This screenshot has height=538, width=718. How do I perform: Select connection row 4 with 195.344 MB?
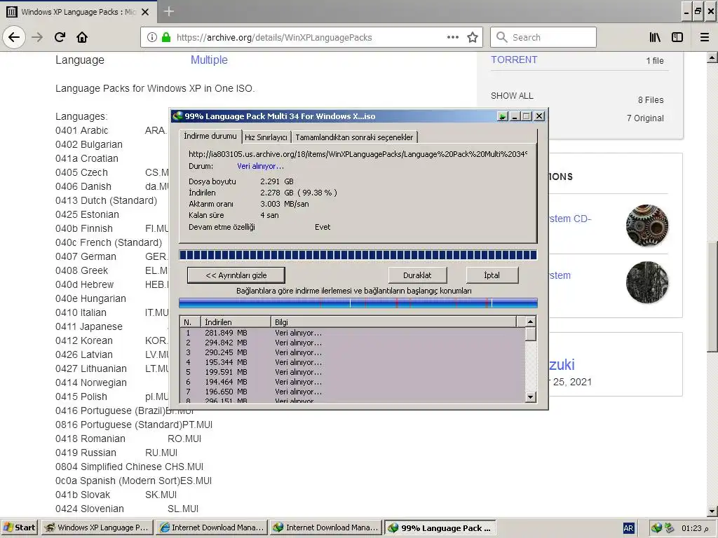click(353, 362)
